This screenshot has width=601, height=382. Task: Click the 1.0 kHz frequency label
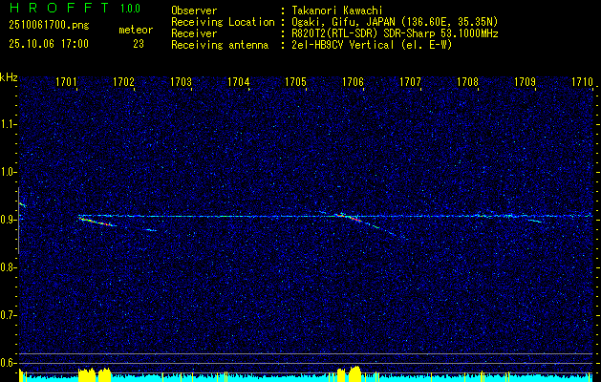tap(8, 172)
